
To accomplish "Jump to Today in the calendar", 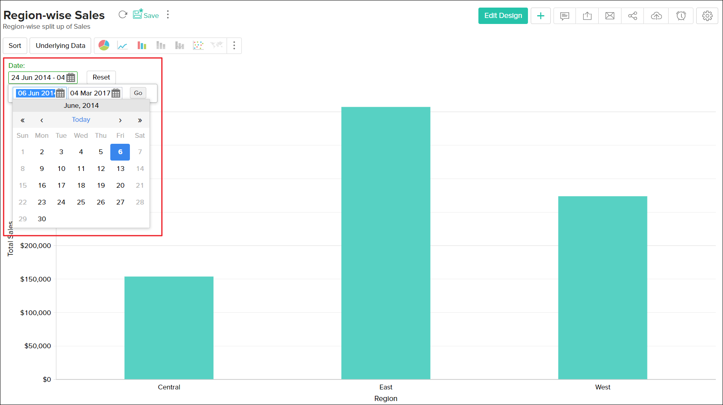I will [81, 119].
